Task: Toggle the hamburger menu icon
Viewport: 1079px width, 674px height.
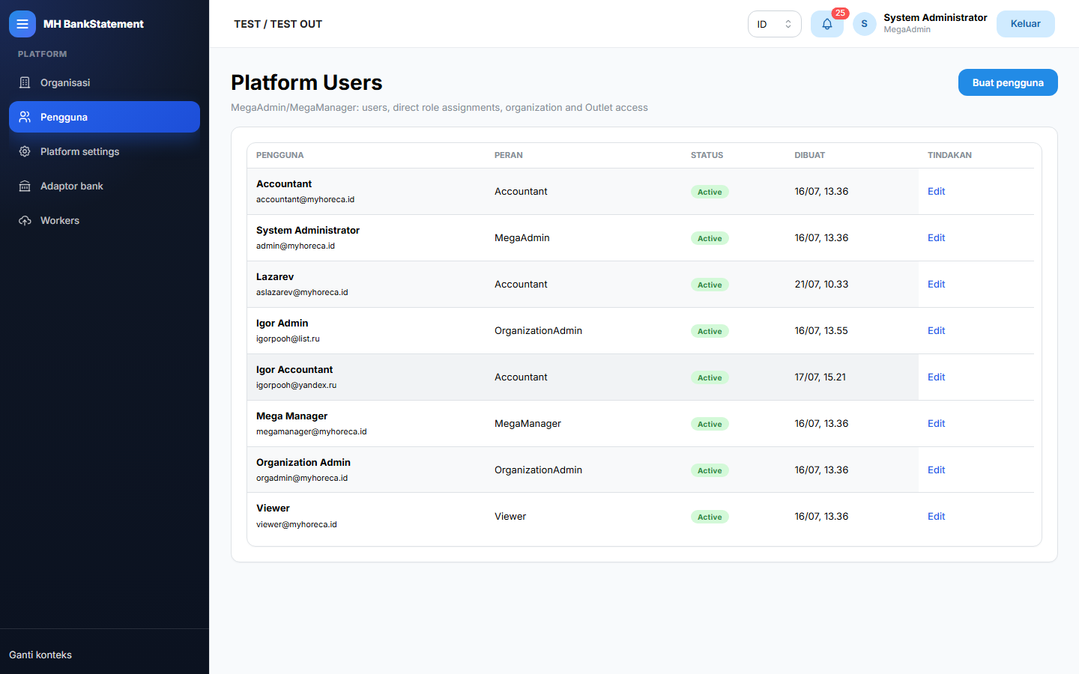Action: (x=22, y=24)
